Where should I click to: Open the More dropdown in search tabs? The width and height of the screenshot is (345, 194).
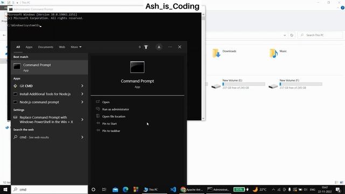click(76, 47)
